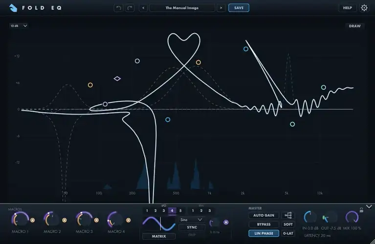Image resolution: width=375 pixels, height=244 pixels.
Task: Go to the next preset
Action: pyautogui.click(x=221, y=8)
